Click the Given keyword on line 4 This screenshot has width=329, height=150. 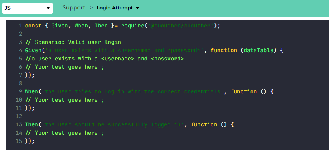point(33,50)
